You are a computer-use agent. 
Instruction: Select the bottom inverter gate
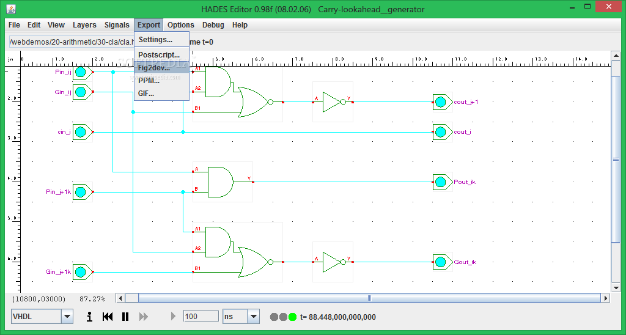333,262
